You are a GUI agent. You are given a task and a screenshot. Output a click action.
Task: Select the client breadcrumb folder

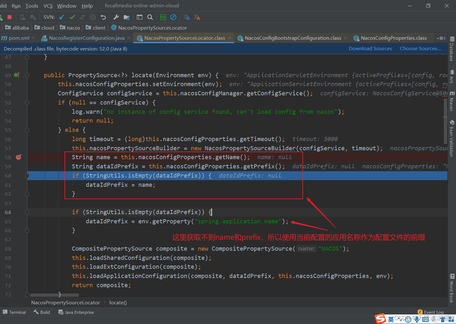pos(96,28)
